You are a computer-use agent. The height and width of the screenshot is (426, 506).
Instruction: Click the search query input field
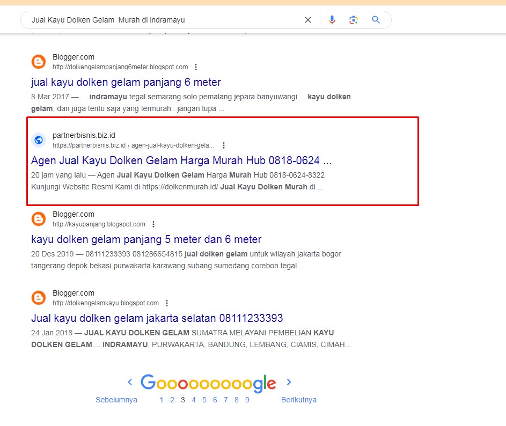click(x=165, y=20)
